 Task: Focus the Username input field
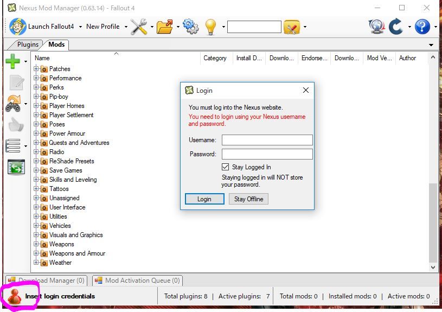[267, 140]
